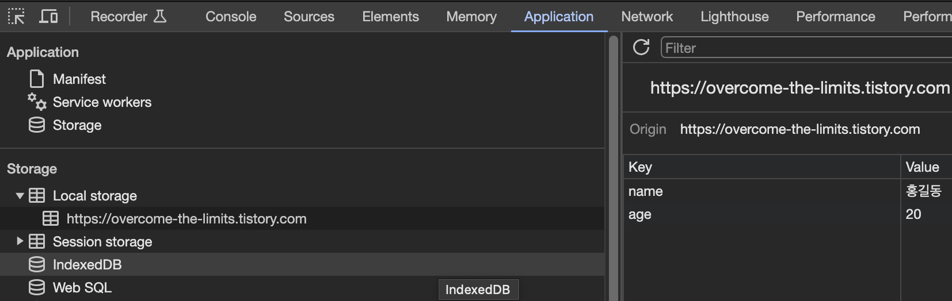Click the Local storage table icon
Image resolution: width=952 pixels, height=301 pixels.
pos(37,195)
